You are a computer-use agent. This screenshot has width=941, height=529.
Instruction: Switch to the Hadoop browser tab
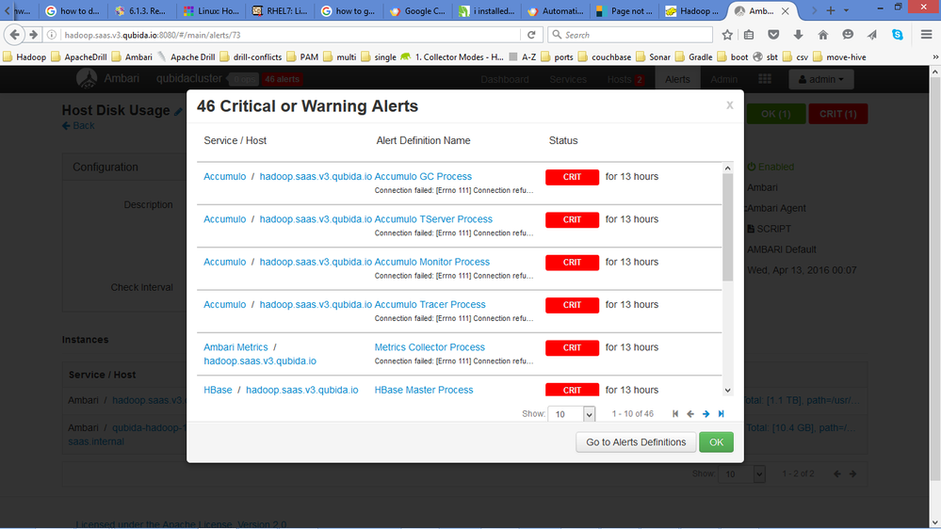693,10
